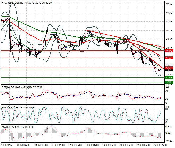Click the triangle arrow before CRUDE_U16 title
The width and height of the screenshot is (175, 148).
3,3
